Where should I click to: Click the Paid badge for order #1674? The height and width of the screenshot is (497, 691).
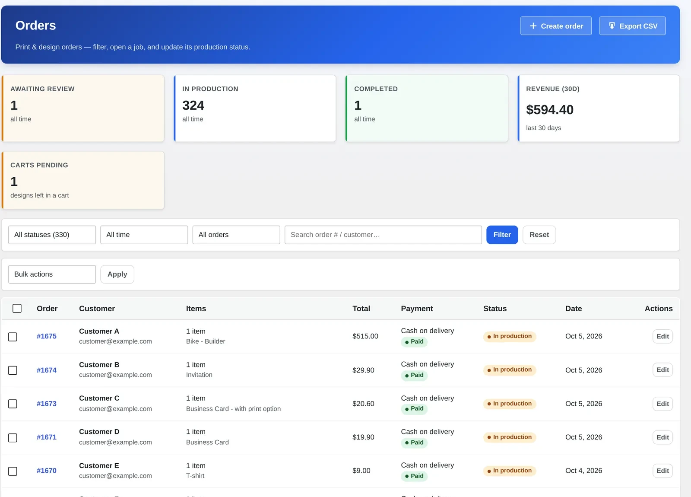coord(414,375)
